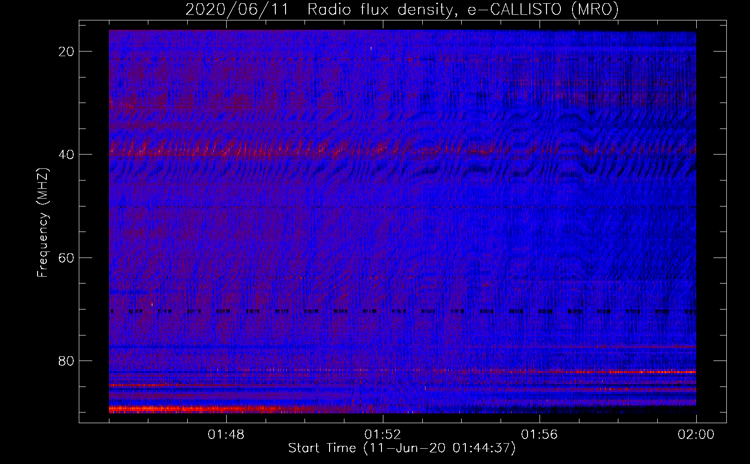Screen dimensions: 750x464
Task: Click the 01:56 time tick label
Action: coord(540,435)
